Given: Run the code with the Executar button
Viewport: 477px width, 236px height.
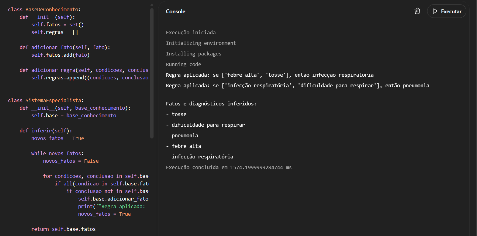Looking at the screenshot, I should pos(447,11).
